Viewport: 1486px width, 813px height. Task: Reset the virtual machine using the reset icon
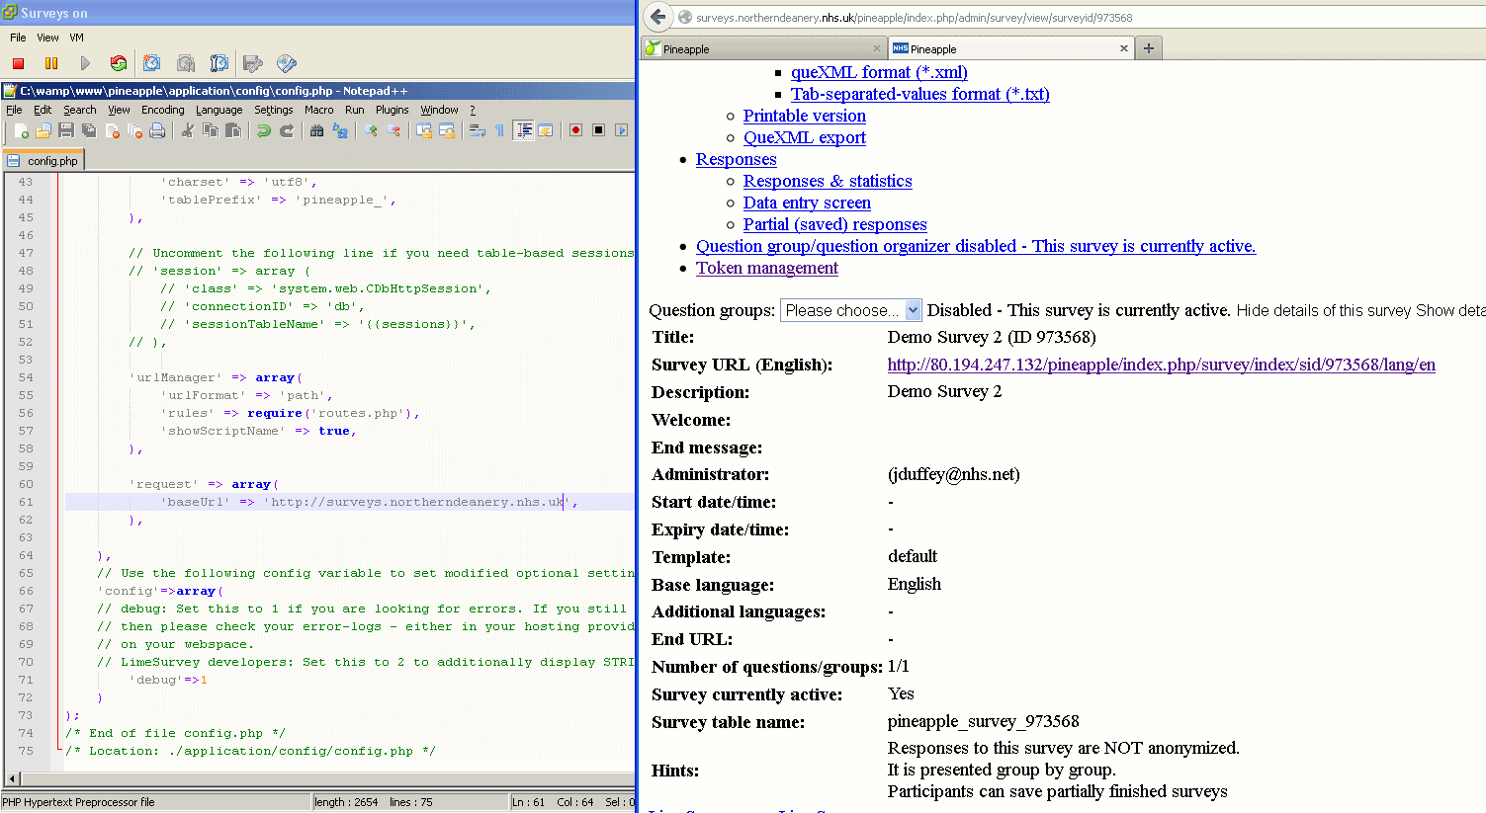click(x=119, y=63)
